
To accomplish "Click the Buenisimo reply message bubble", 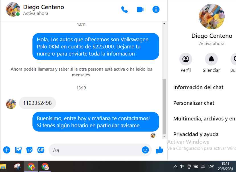I will coord(96,122).
